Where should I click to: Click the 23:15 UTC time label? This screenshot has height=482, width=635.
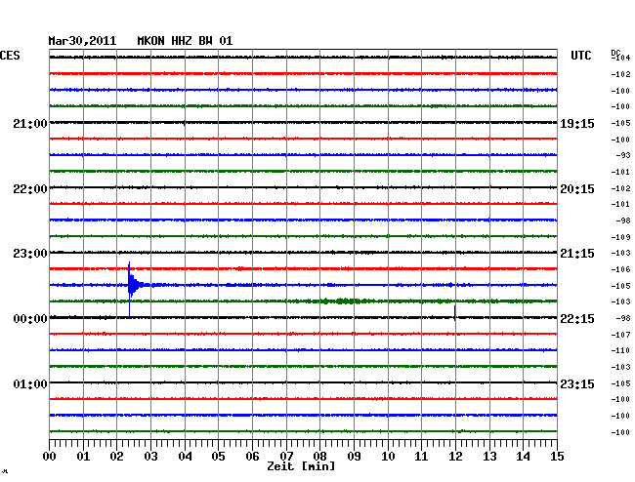pyautogui.click(x=577, y=383)
